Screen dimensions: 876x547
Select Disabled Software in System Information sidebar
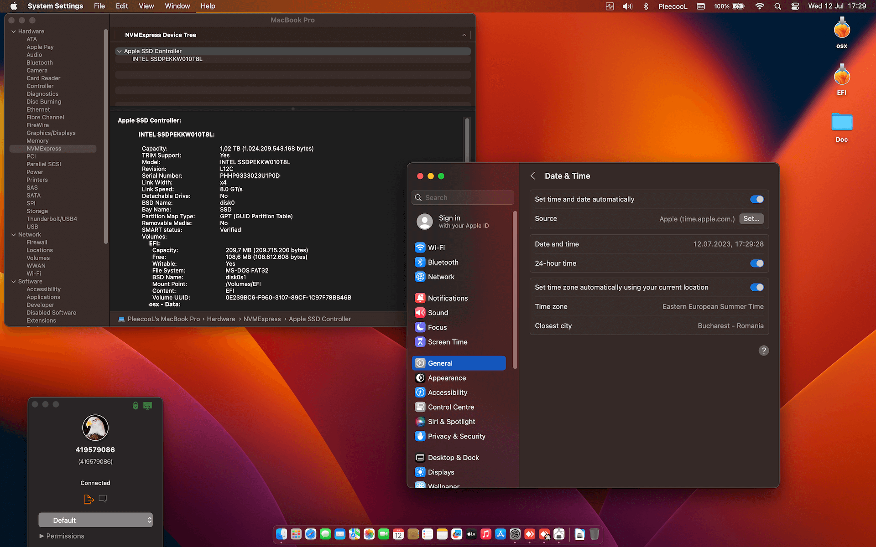(x=51, y=313)
